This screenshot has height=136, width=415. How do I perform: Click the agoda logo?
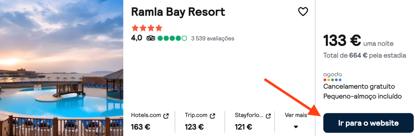(332, 76)
